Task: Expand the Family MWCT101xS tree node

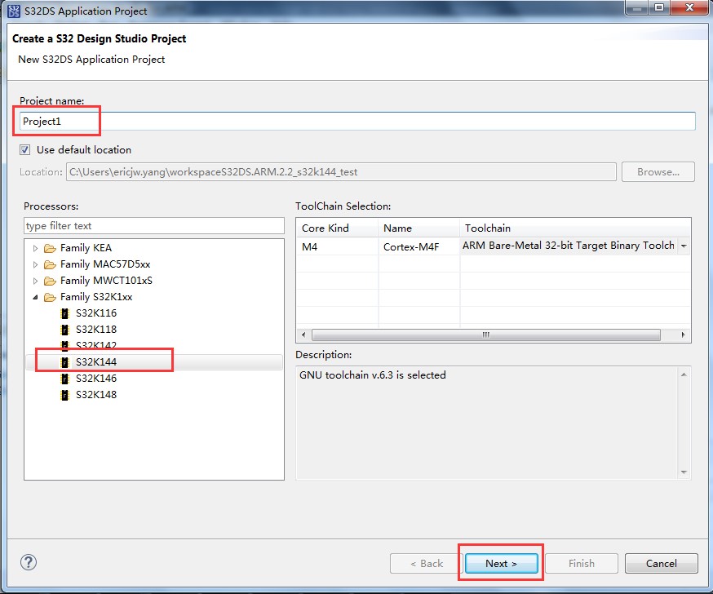Action: click(35, 281)
